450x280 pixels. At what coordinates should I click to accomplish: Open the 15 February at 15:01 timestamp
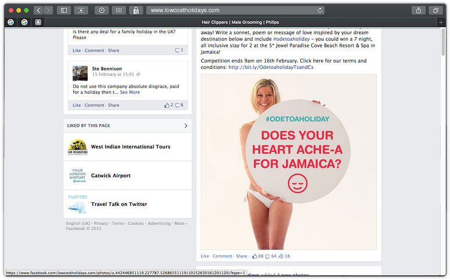(x=113, y=75)
